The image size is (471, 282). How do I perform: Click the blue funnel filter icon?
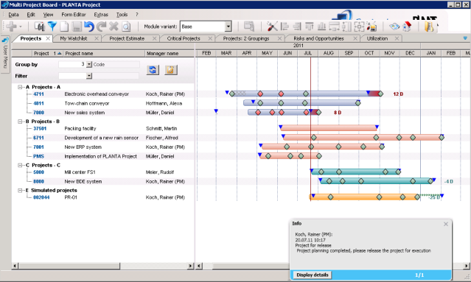coord(52,27)
